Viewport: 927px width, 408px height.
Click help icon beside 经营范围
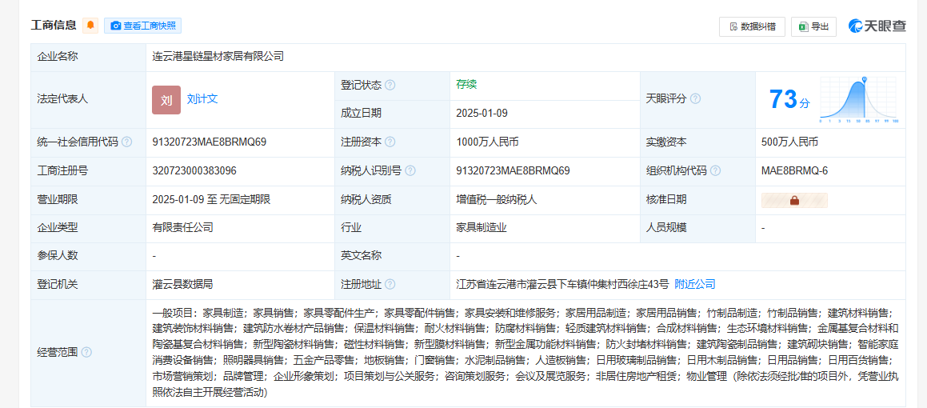[x=86, y=353]
